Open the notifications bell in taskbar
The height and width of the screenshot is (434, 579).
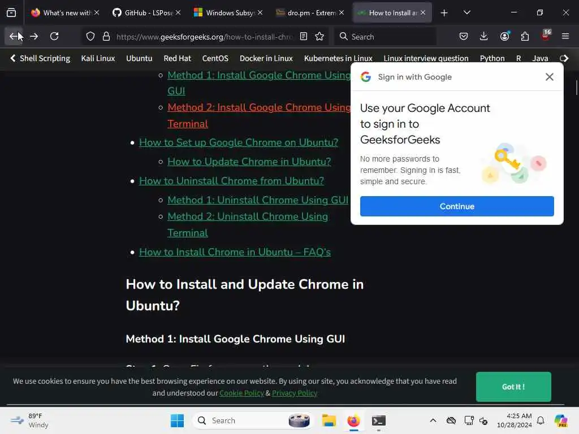click(541, 420)
